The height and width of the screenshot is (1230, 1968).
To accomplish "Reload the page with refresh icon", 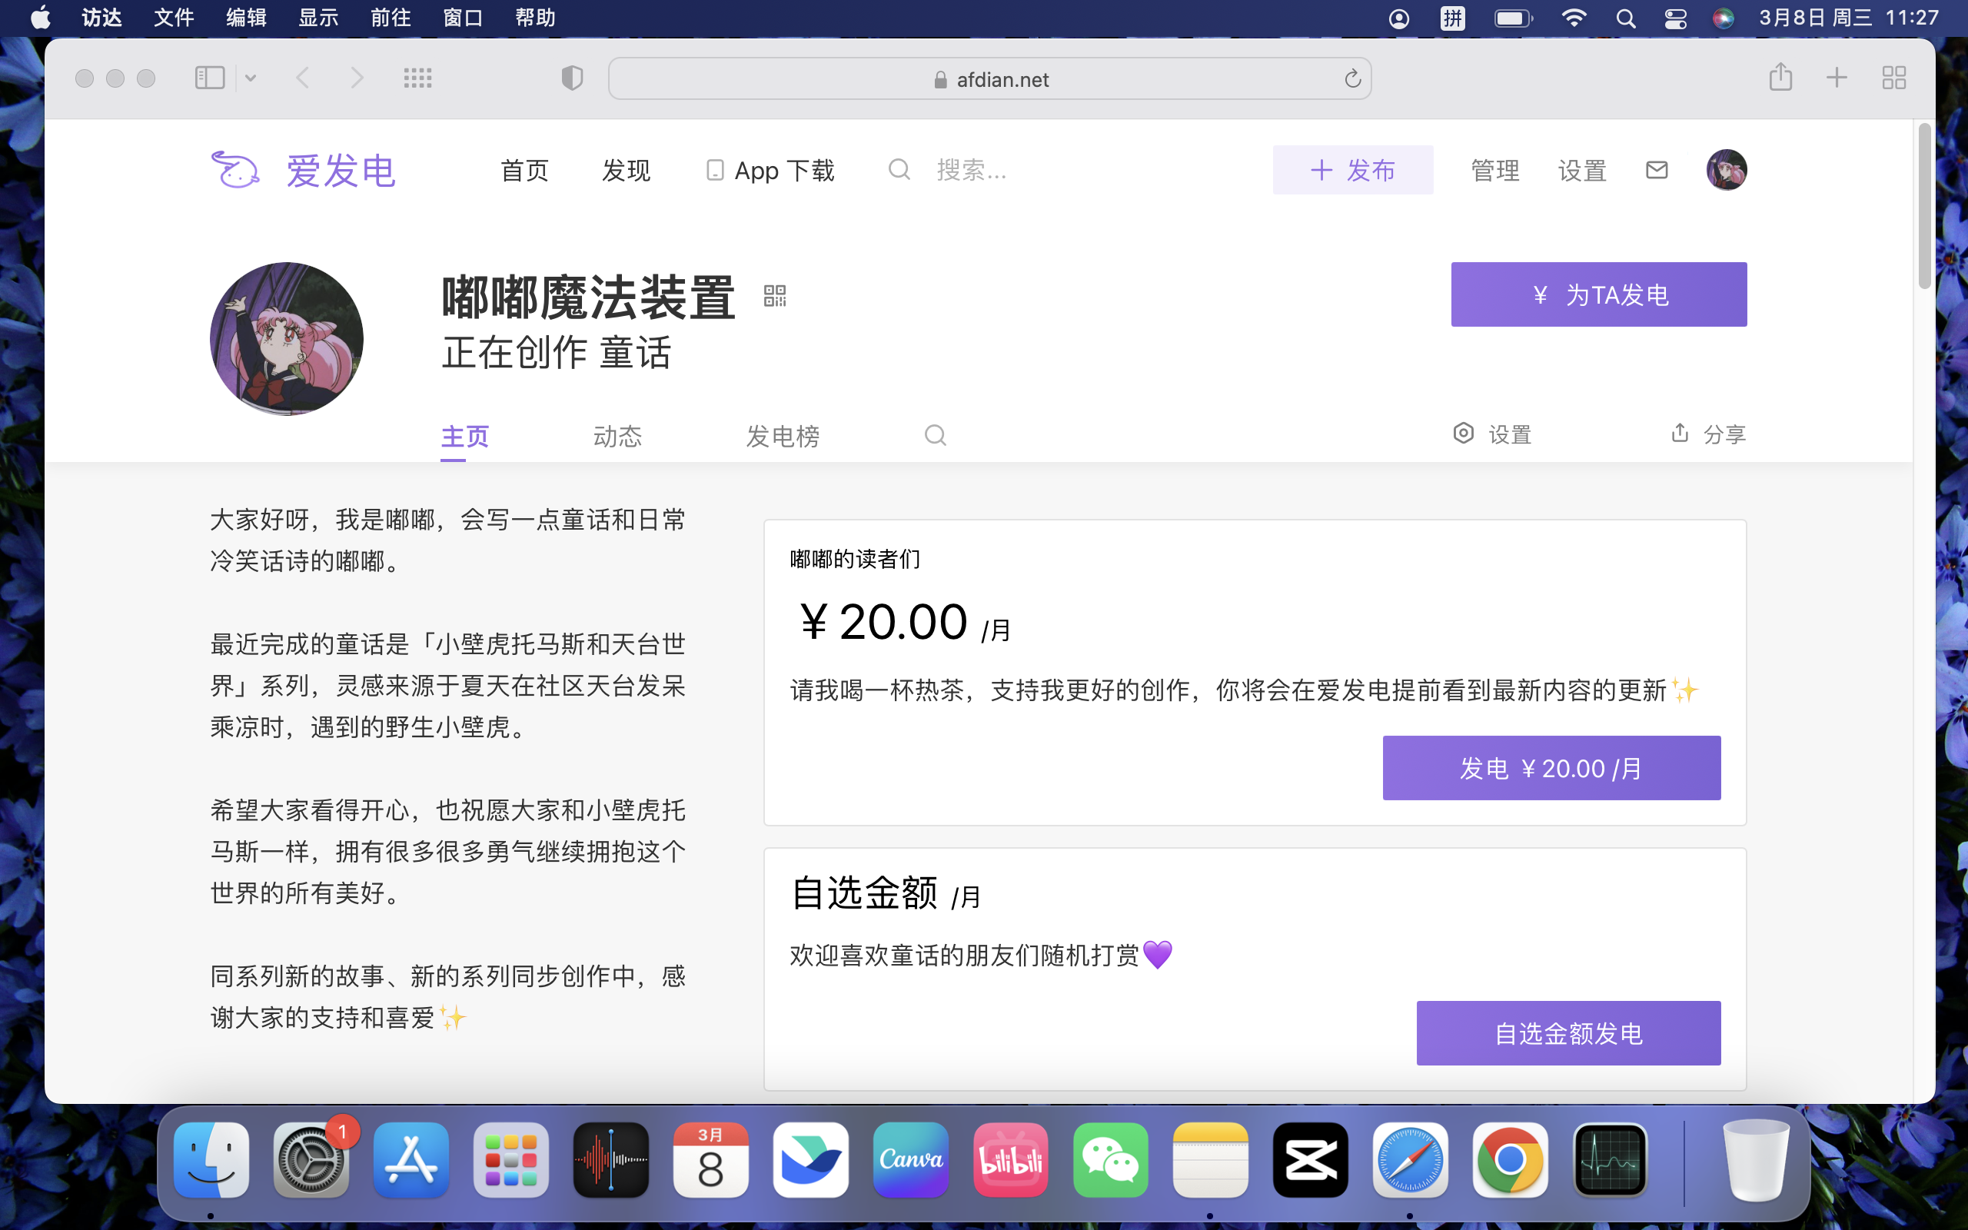I will [x=1351, y=79].
